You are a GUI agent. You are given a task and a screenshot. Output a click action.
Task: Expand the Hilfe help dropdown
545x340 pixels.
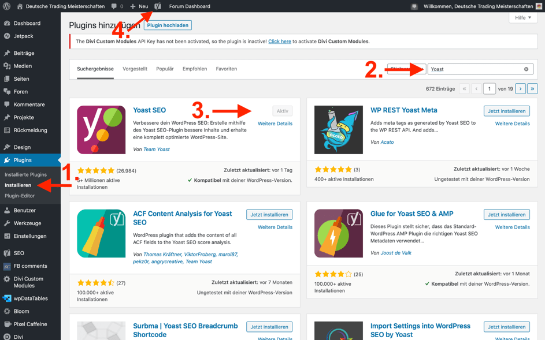pos(523,18)
